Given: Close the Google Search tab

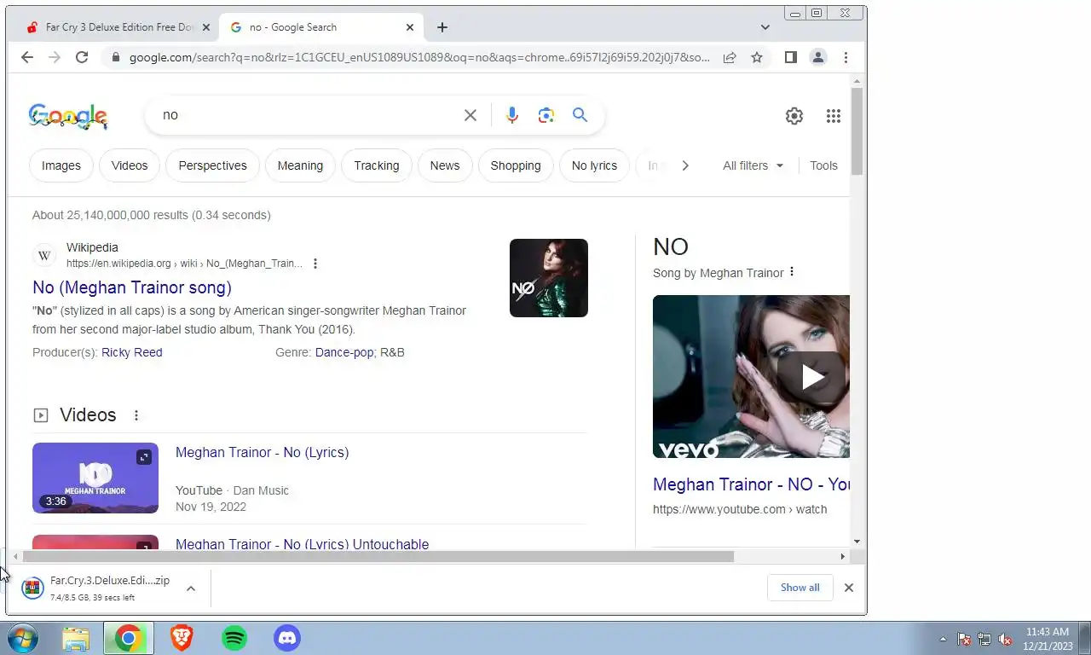Looking at the screenshot, I should [410, 27].
